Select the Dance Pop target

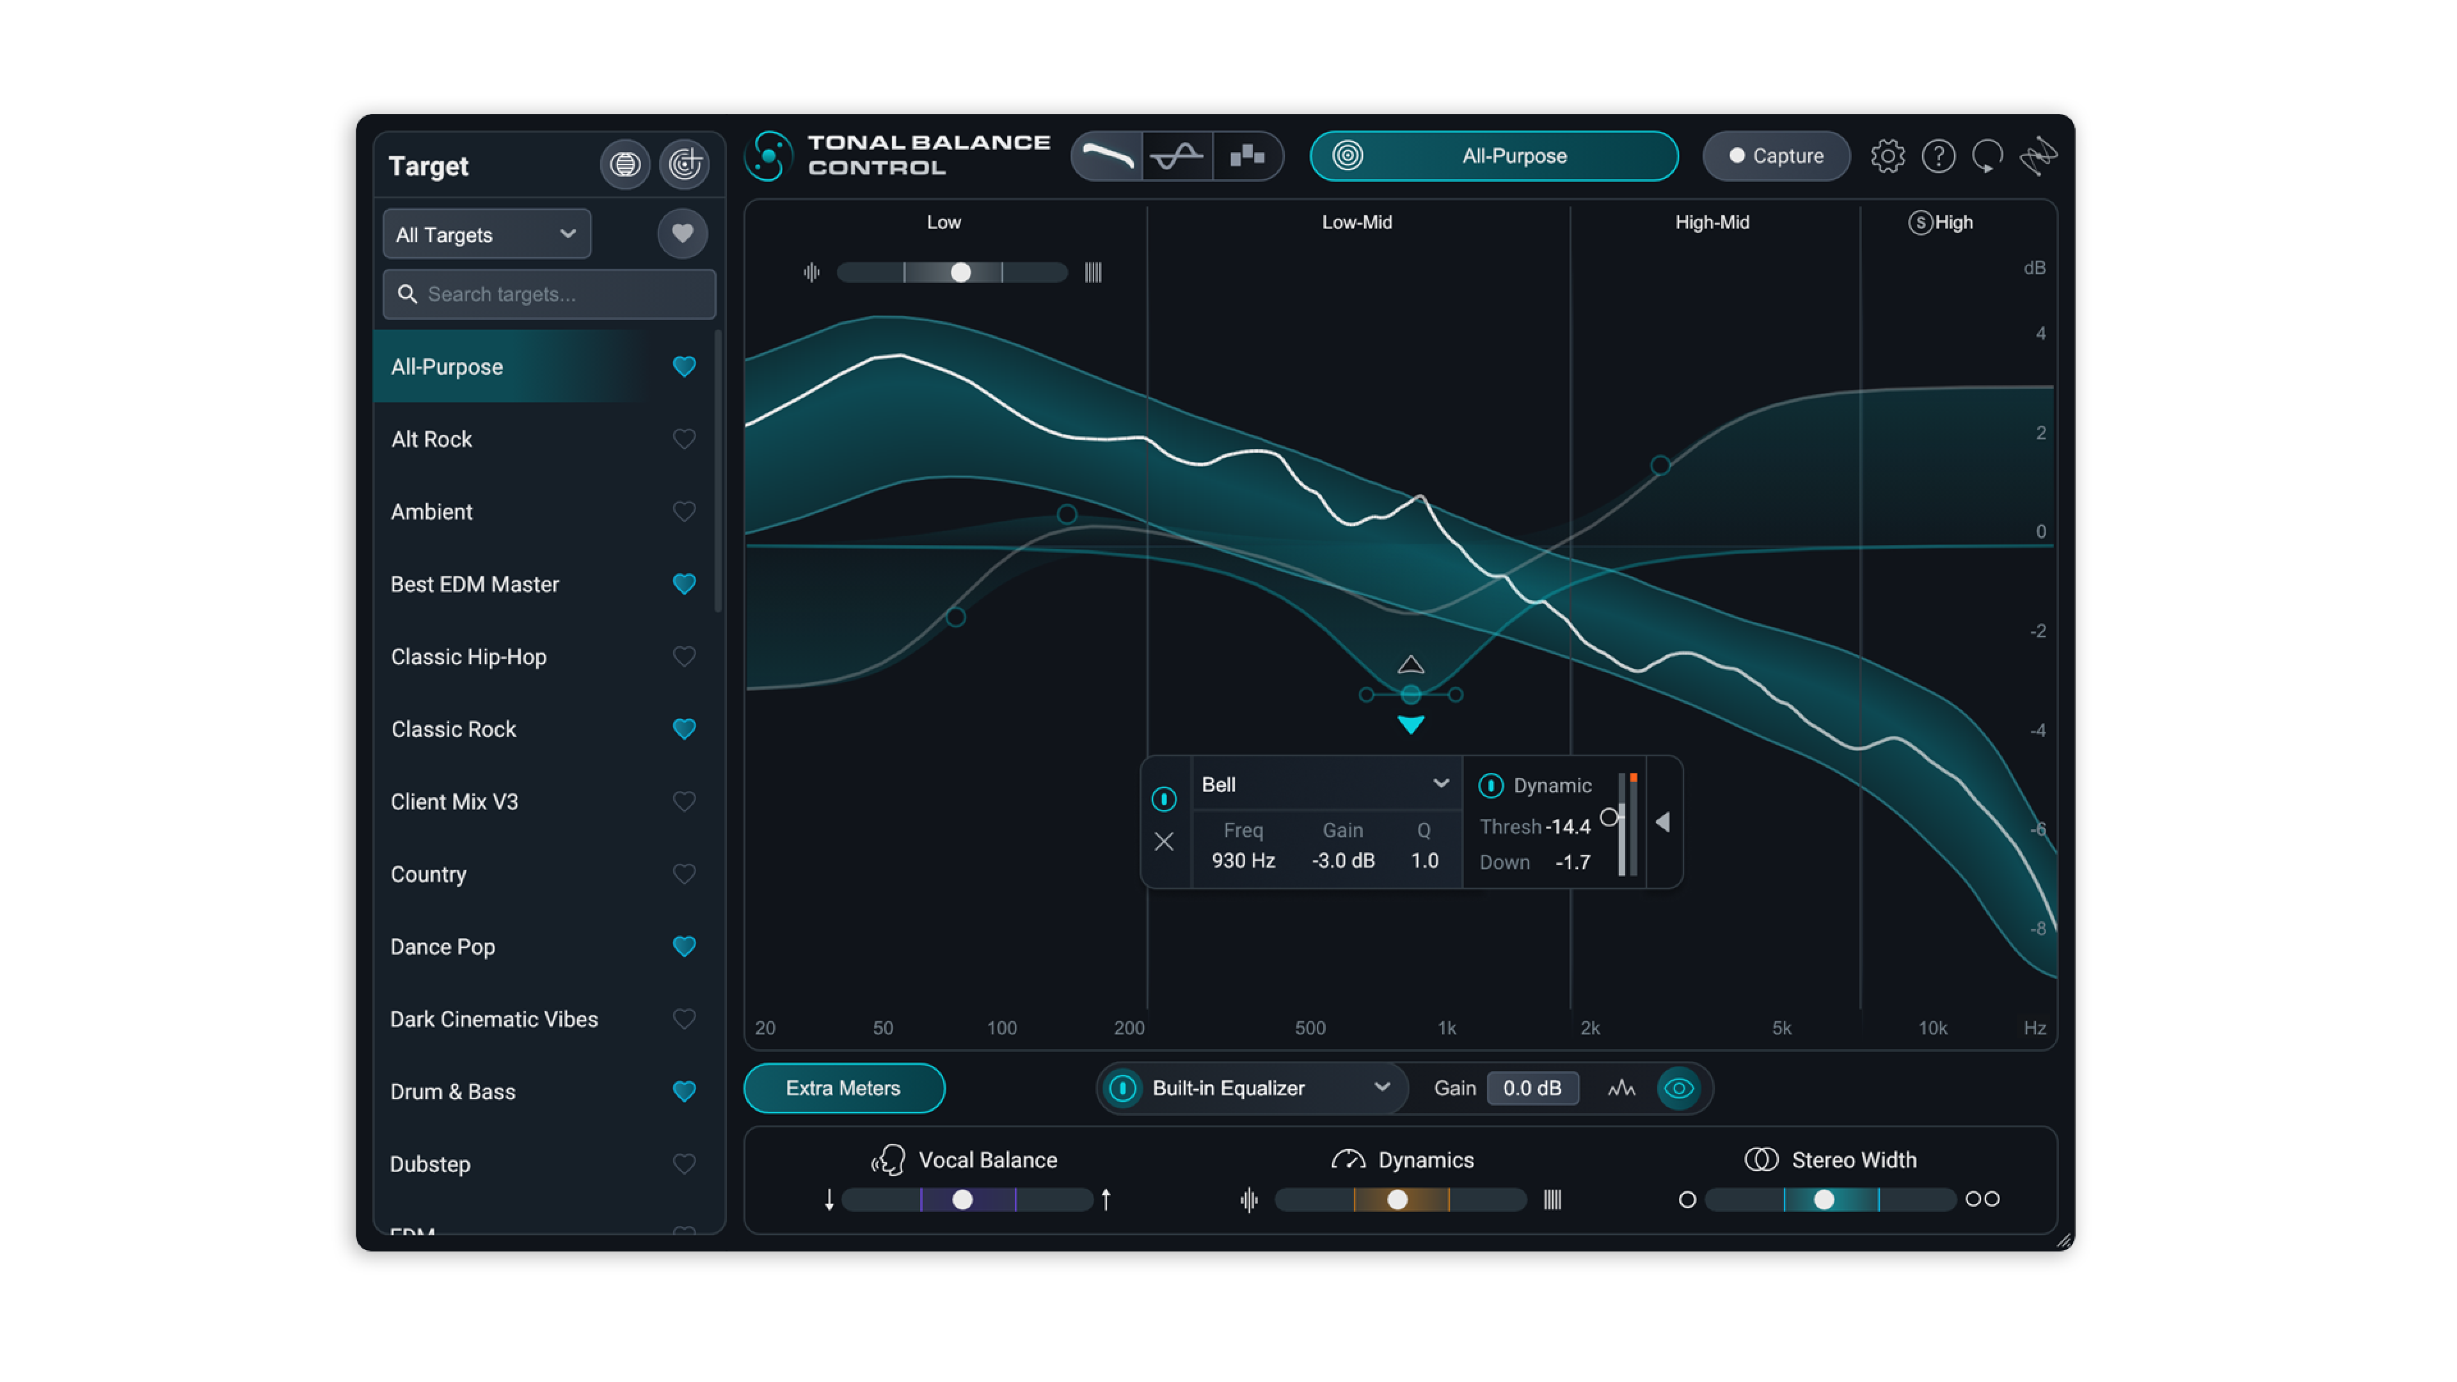pos(443,946)
